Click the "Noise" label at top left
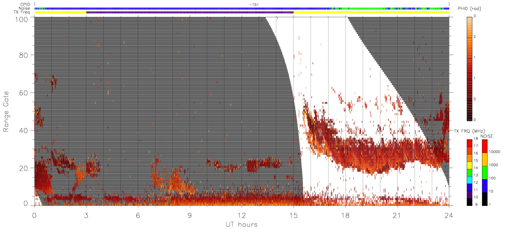Screen dimensions: 505x233 coord(25,8)
